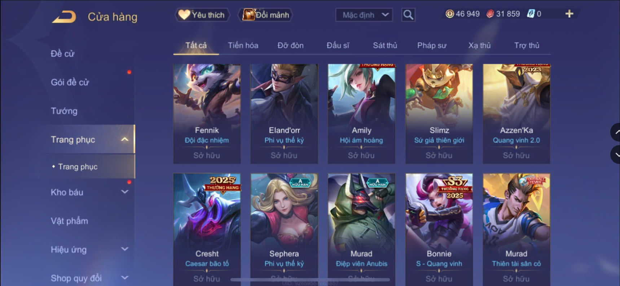Screen dimensions: 620x286
Task: Tap the blue voucher currency icon
Action: (531, 14)
